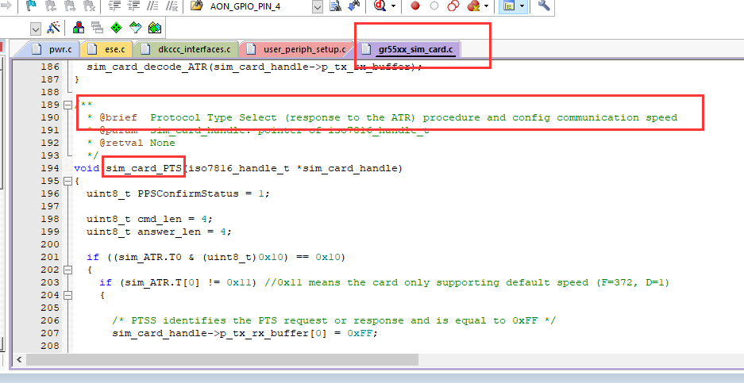Viewport: 744px width, 383px height.
Task: Indent the selected lines
Action: tap(114, 6)
